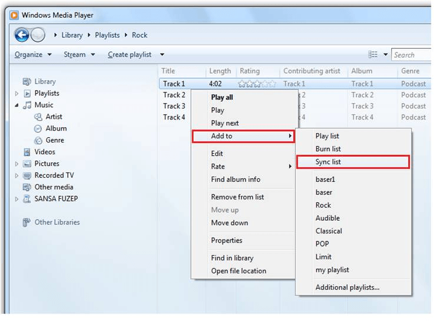Click the Music note icon in tree
The width and height of the screenshot is (437, 322).
pos(27,105)
